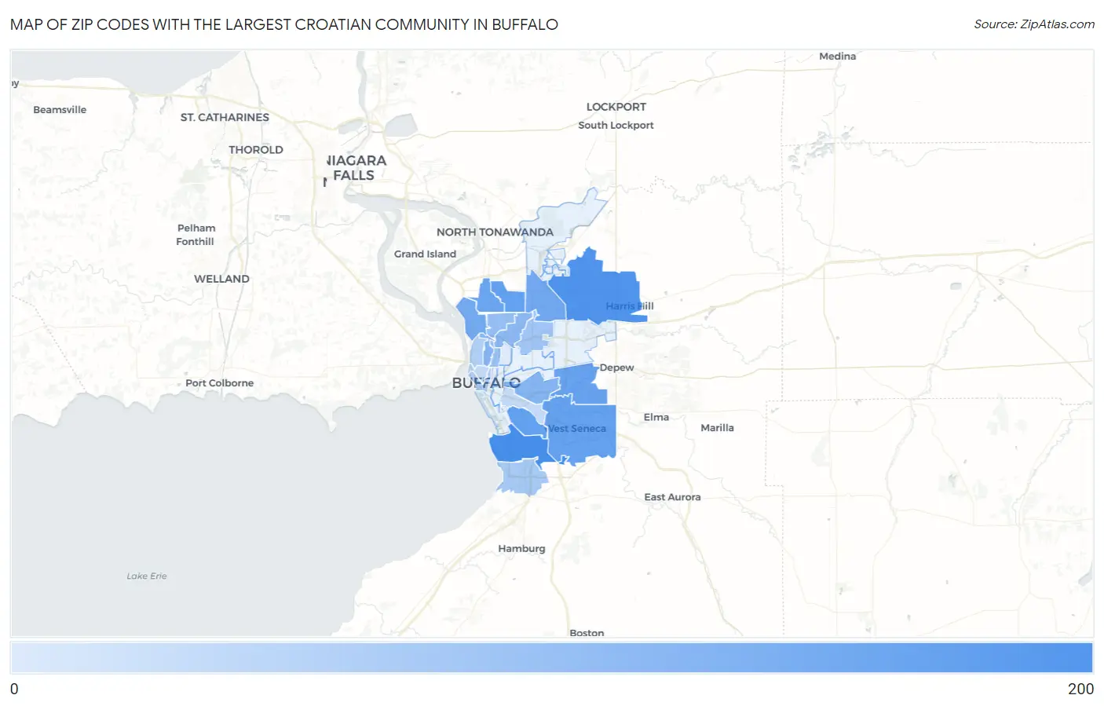Click the East Aurora label
The height and width of the screenshot is (706, 1104).
coord(672,497)
